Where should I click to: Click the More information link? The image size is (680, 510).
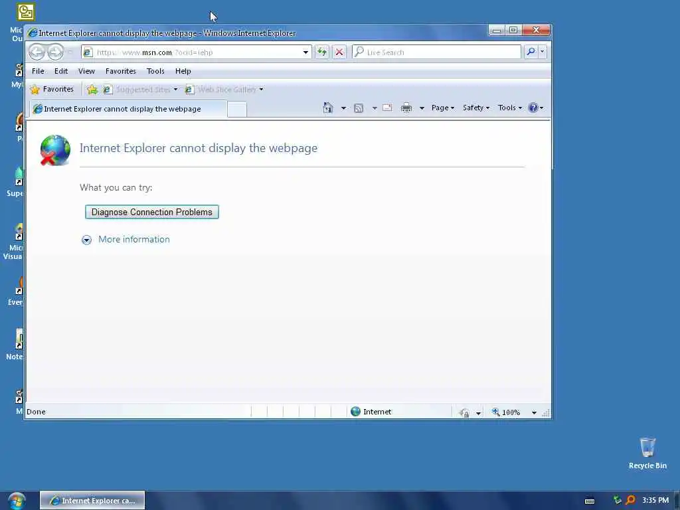[134, 239]
